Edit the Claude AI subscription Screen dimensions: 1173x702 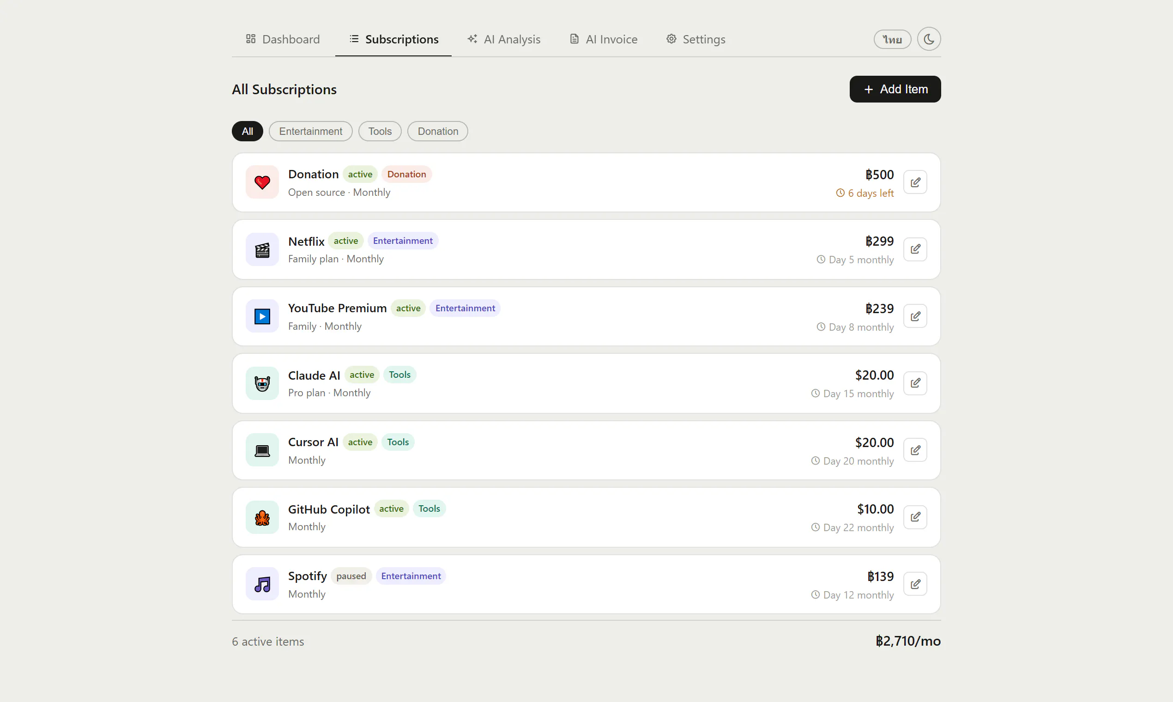click(915, 383)
